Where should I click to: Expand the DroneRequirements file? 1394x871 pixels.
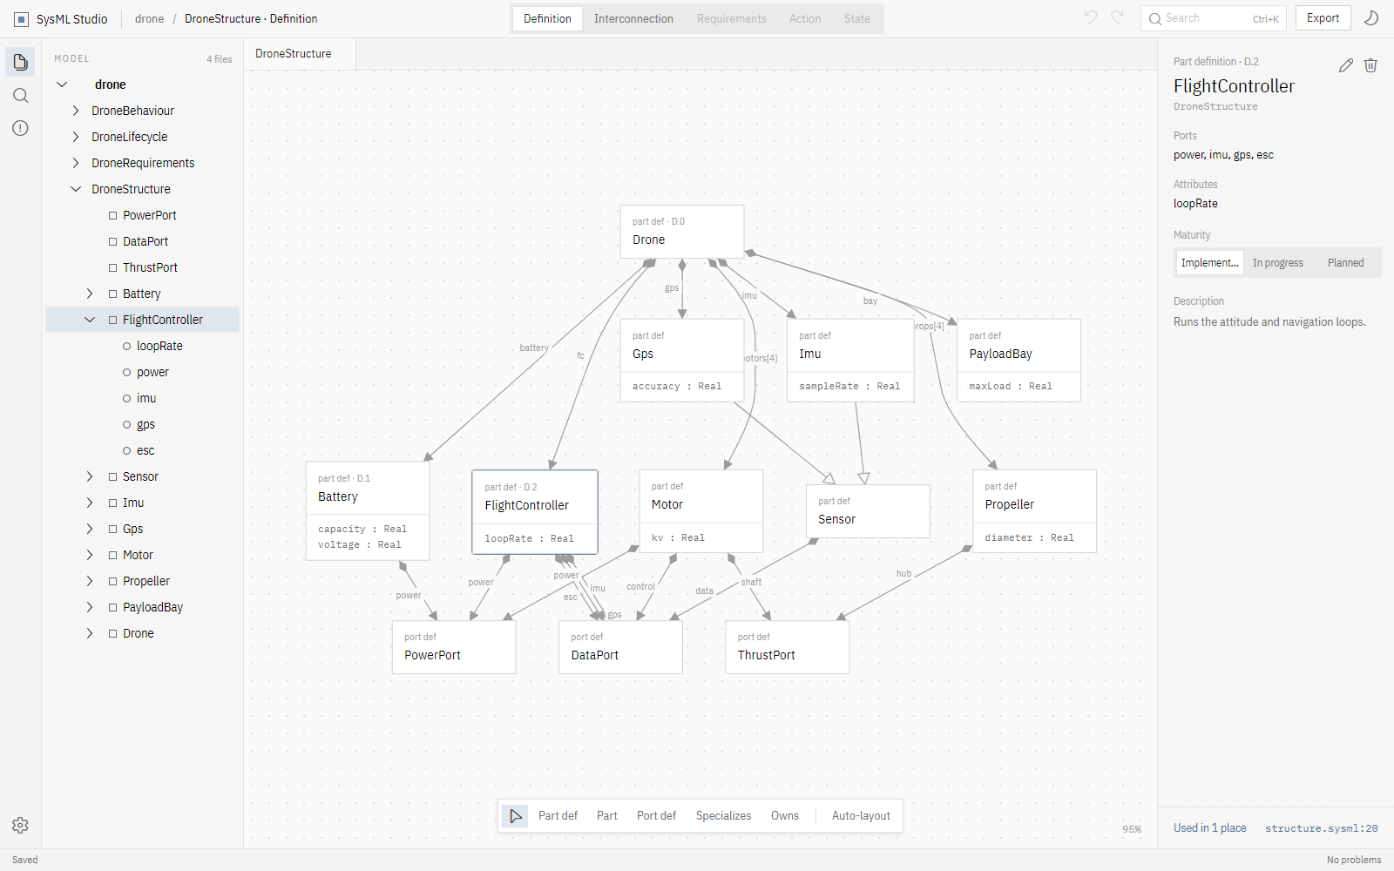(76, 163)
